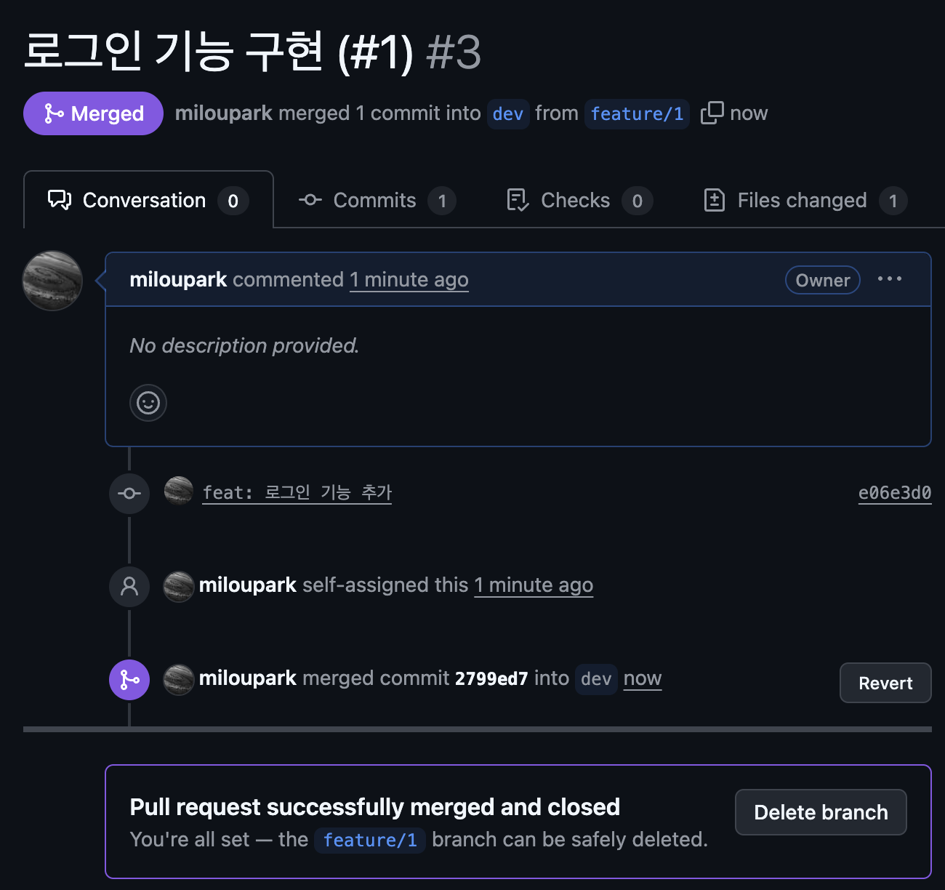Open the comment options ellipsis menu
The width and height of the screenshot is (945, 890).
click(x=889, y=279)
